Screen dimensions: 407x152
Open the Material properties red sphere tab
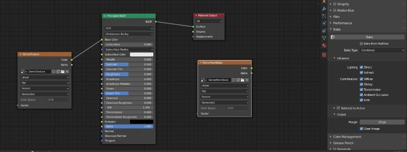[324, 45]
